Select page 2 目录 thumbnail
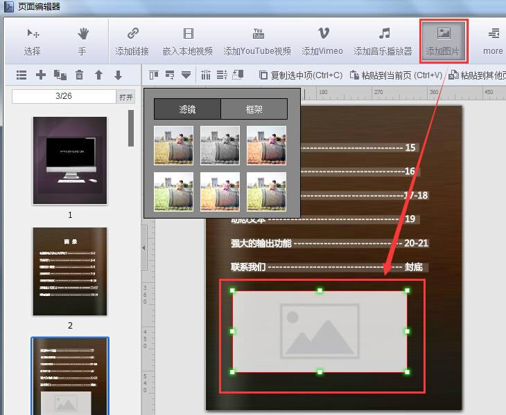The height and width of the screenshot is (415, 506). tap(70, 271)
